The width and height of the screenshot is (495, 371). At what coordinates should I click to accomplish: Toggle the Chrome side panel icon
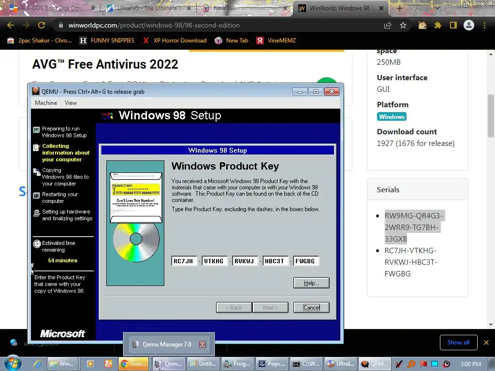point(453,25)
